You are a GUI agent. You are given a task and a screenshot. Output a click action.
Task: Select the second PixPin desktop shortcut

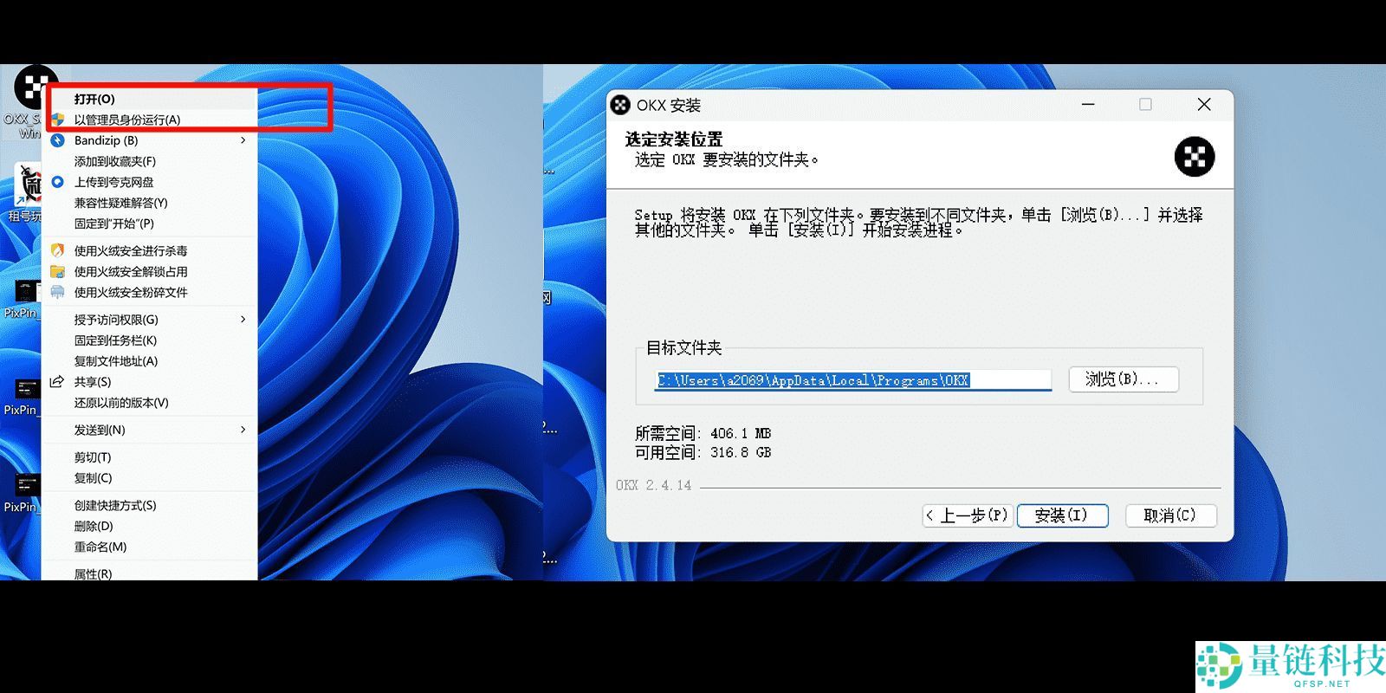(22, 396)
